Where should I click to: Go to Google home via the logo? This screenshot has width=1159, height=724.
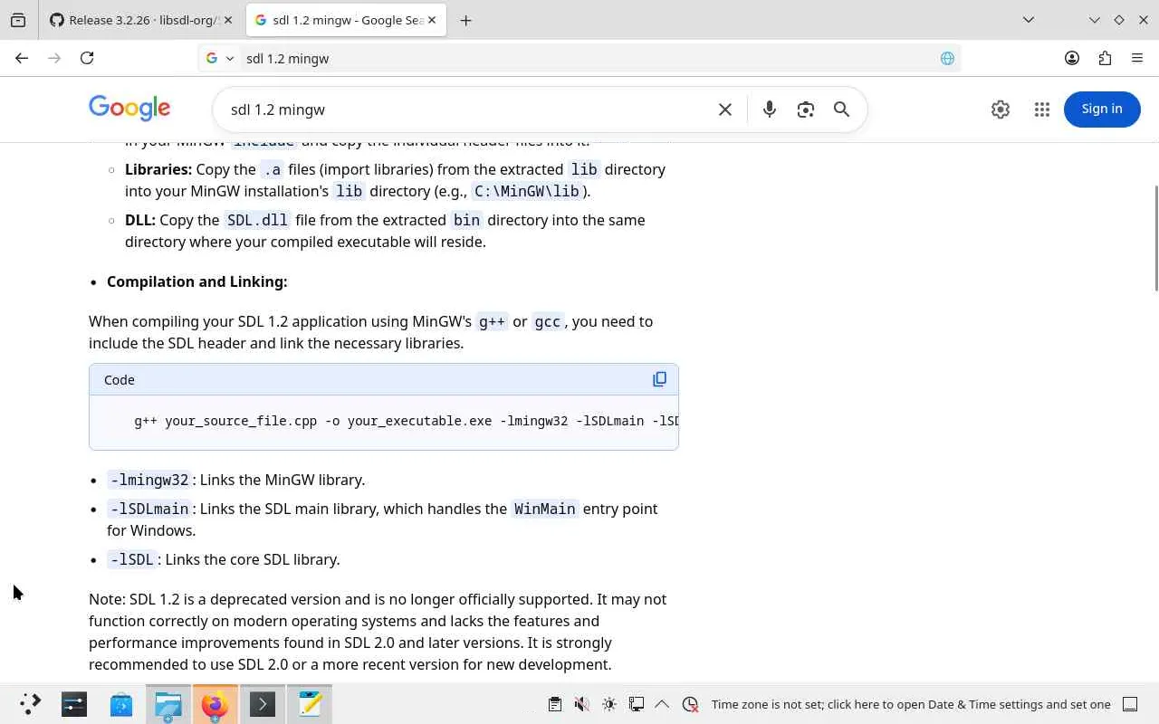[x=129, y=109]
